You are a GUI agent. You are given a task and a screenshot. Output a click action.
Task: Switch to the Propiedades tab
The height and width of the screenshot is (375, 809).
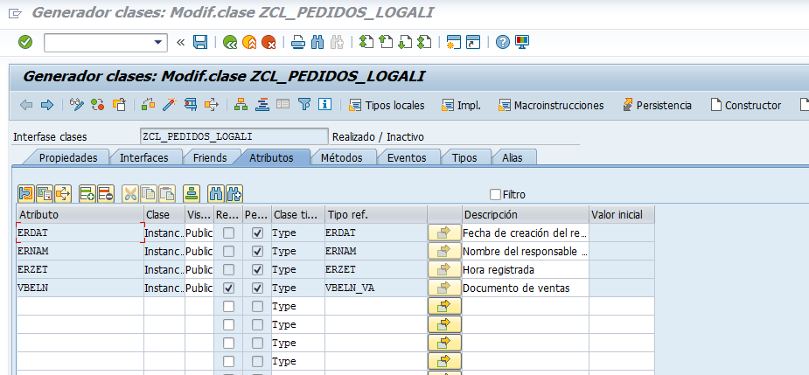(x=68, y=158)
